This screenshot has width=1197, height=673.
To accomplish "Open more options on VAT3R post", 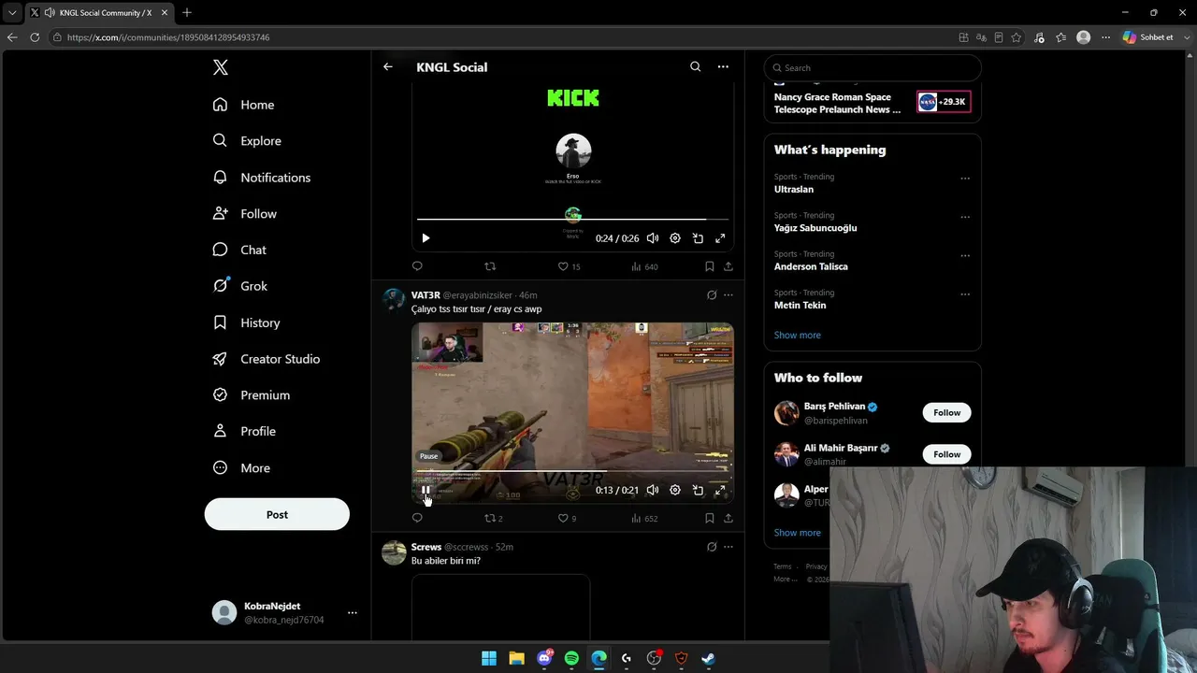I will point(728,295).
